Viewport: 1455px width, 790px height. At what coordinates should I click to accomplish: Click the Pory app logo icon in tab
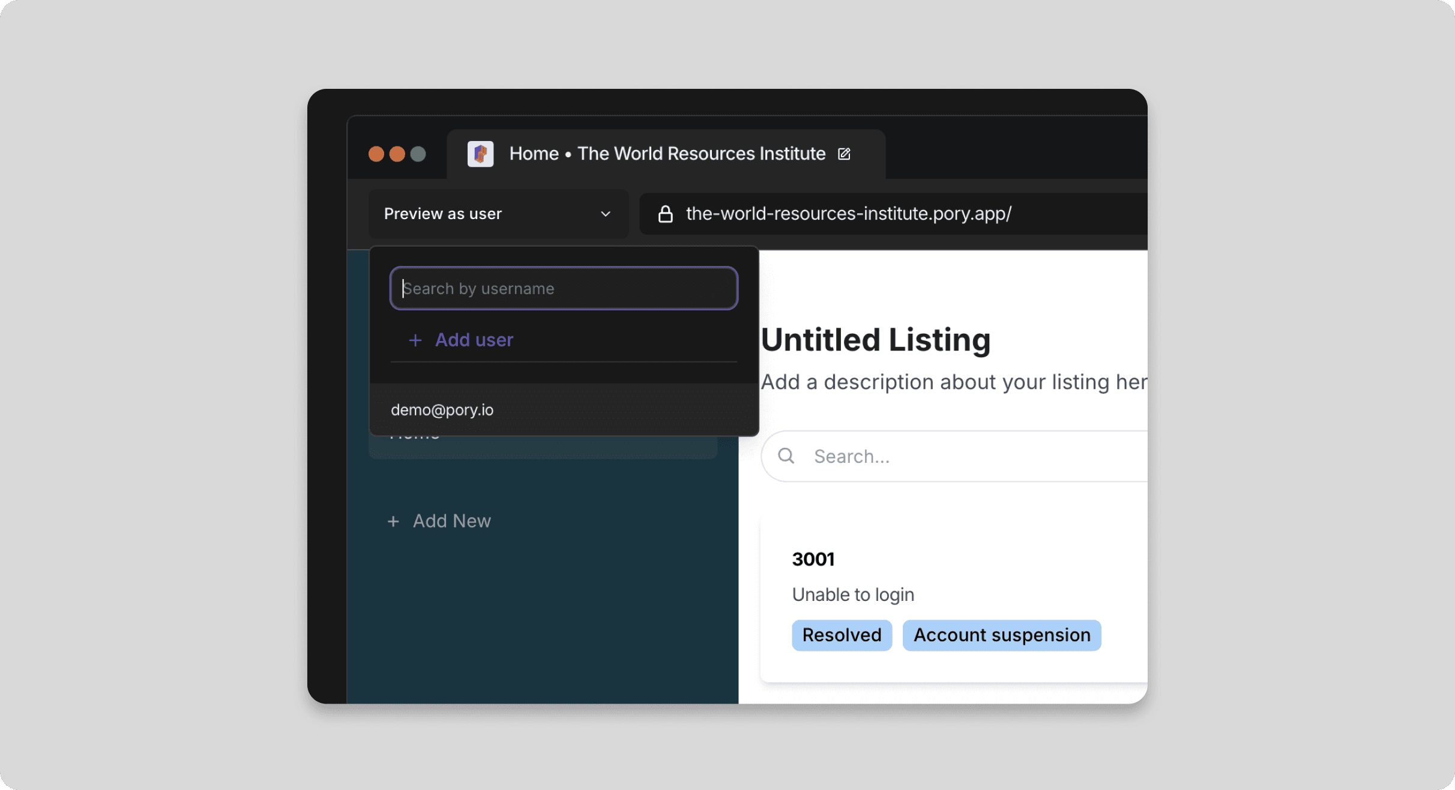point(480,154)
